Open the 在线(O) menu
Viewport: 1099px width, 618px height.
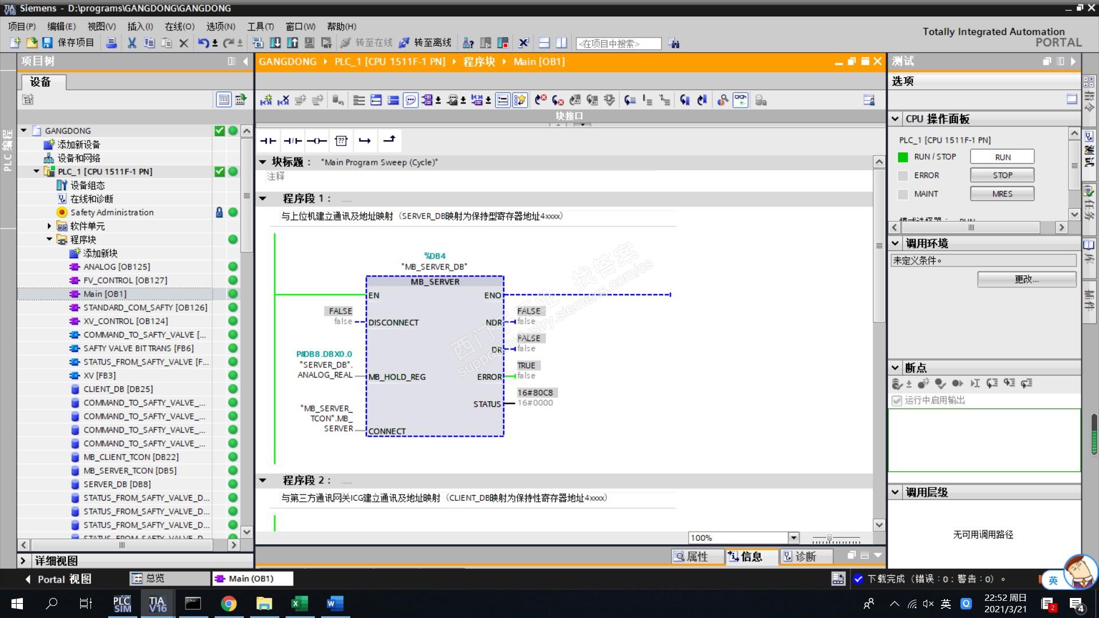point(179,26)
